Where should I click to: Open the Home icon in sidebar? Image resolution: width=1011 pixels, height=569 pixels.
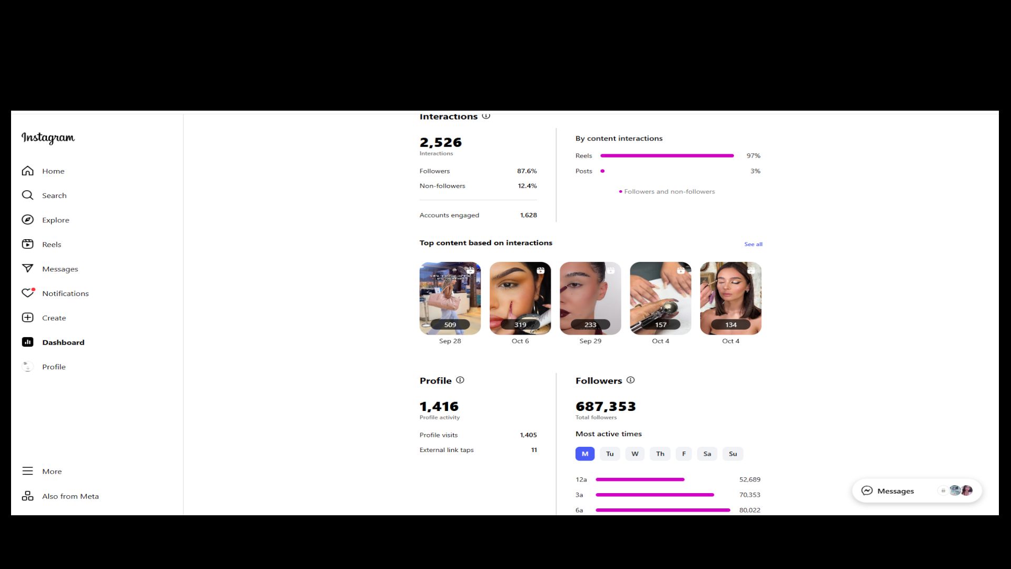click(27, 171)
